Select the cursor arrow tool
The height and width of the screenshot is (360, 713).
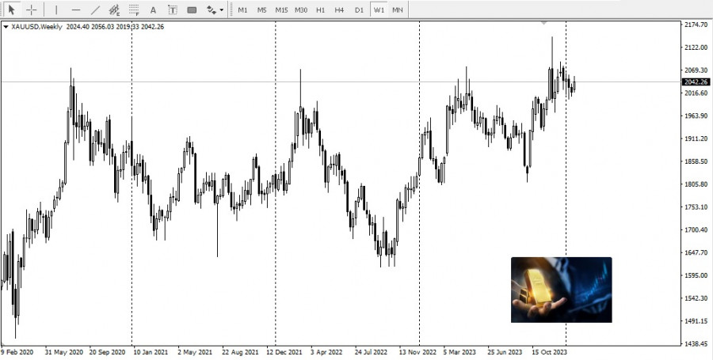click(x=12, y=9)
